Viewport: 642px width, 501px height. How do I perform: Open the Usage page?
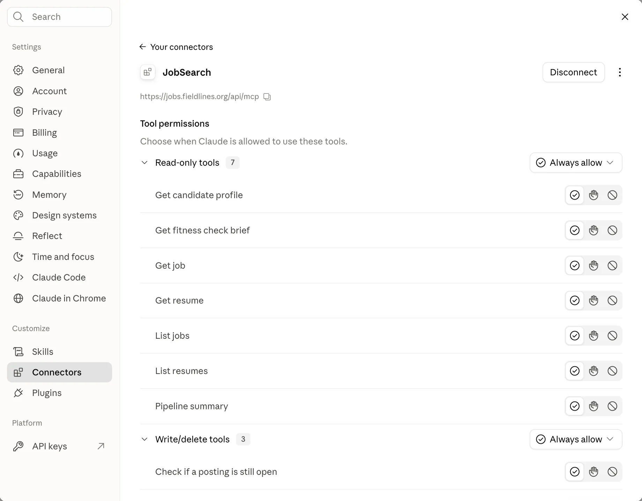(59, 153)
